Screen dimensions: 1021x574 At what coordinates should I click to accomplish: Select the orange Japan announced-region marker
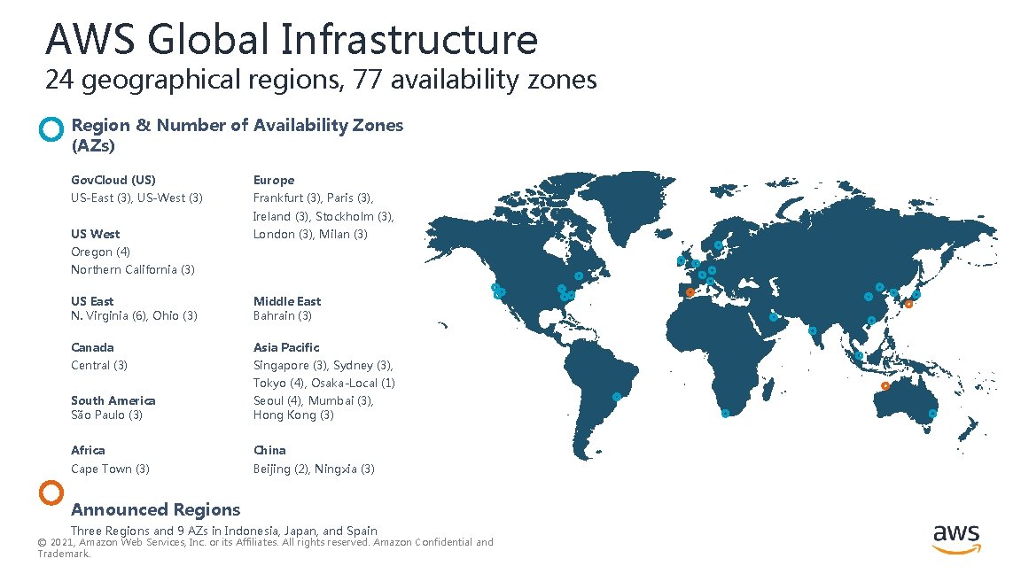point(909,304)
